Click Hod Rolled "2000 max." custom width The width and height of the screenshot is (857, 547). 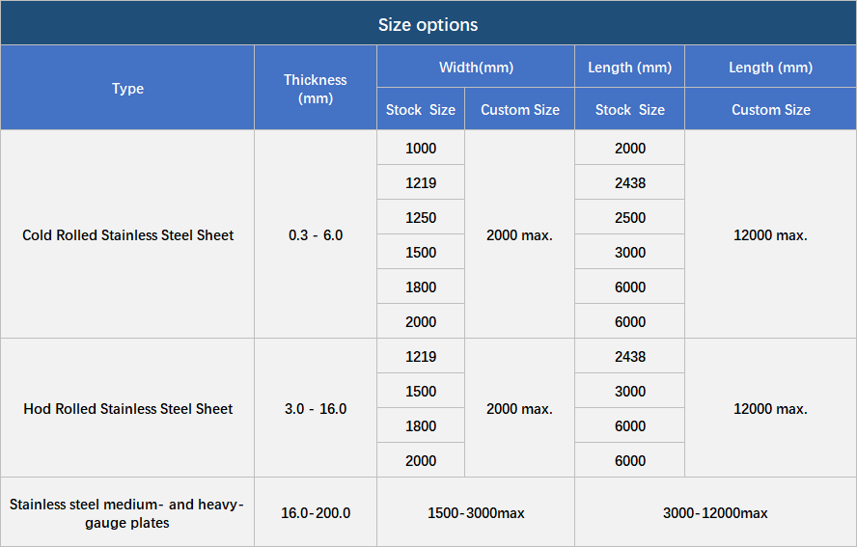pos(520,408)
